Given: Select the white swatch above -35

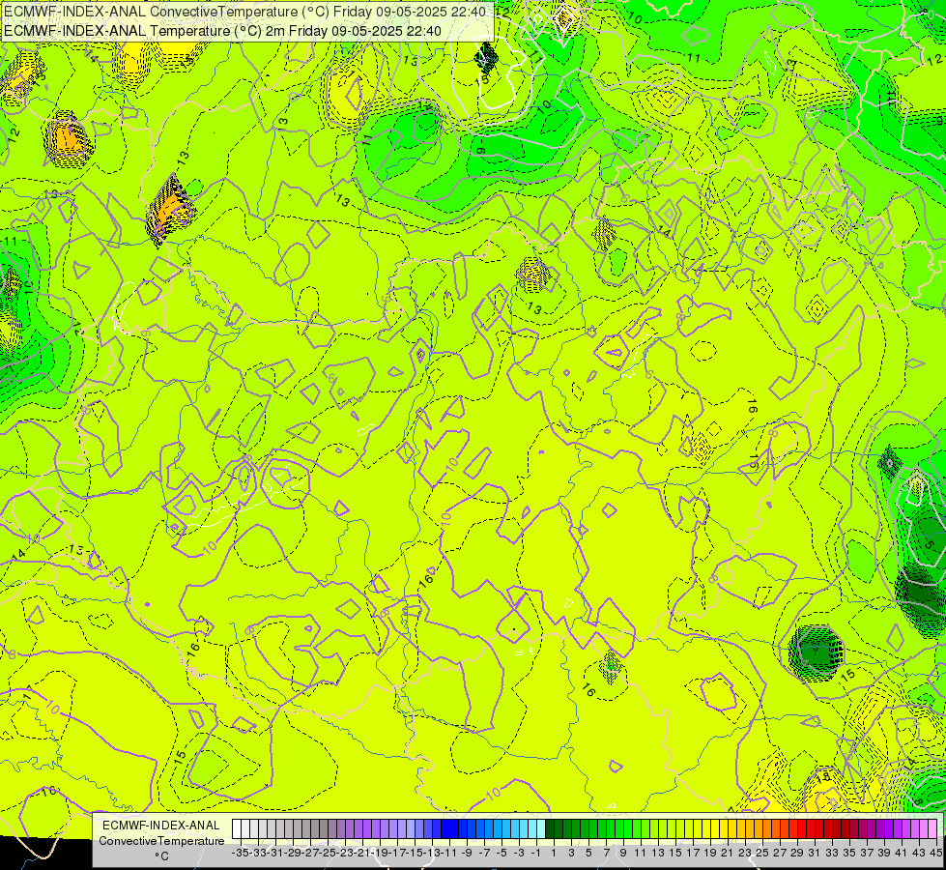Looking at the screenshot, I should point(237,828).
